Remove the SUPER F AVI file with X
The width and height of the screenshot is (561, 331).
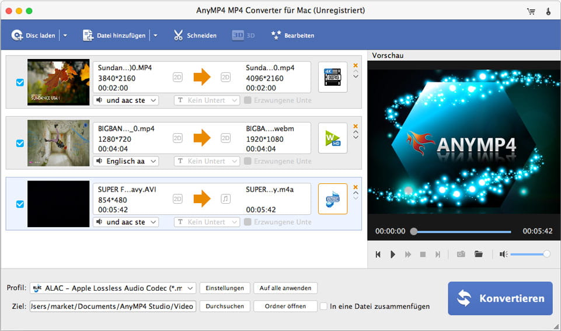[356, 187]
